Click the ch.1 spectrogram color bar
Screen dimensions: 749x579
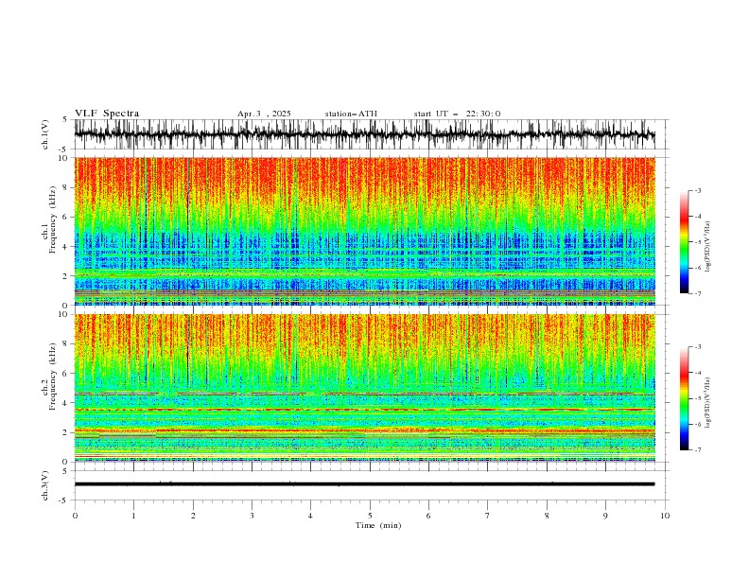tap(684, 242)
